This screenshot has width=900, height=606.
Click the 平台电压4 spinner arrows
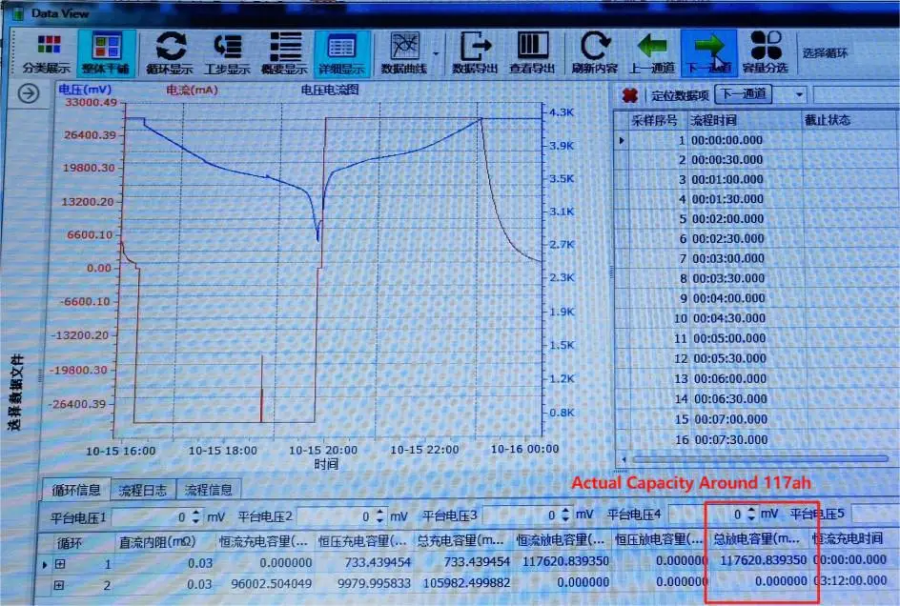[751, 514]
